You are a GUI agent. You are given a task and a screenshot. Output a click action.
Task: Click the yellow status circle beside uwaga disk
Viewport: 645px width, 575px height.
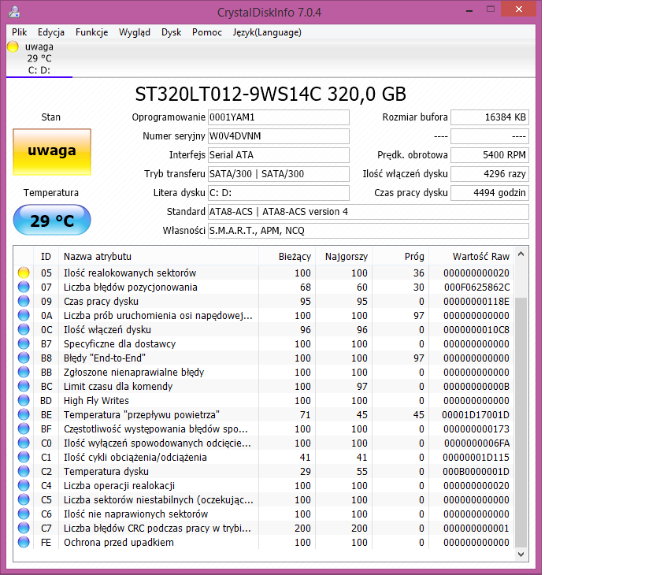[13, 46]
